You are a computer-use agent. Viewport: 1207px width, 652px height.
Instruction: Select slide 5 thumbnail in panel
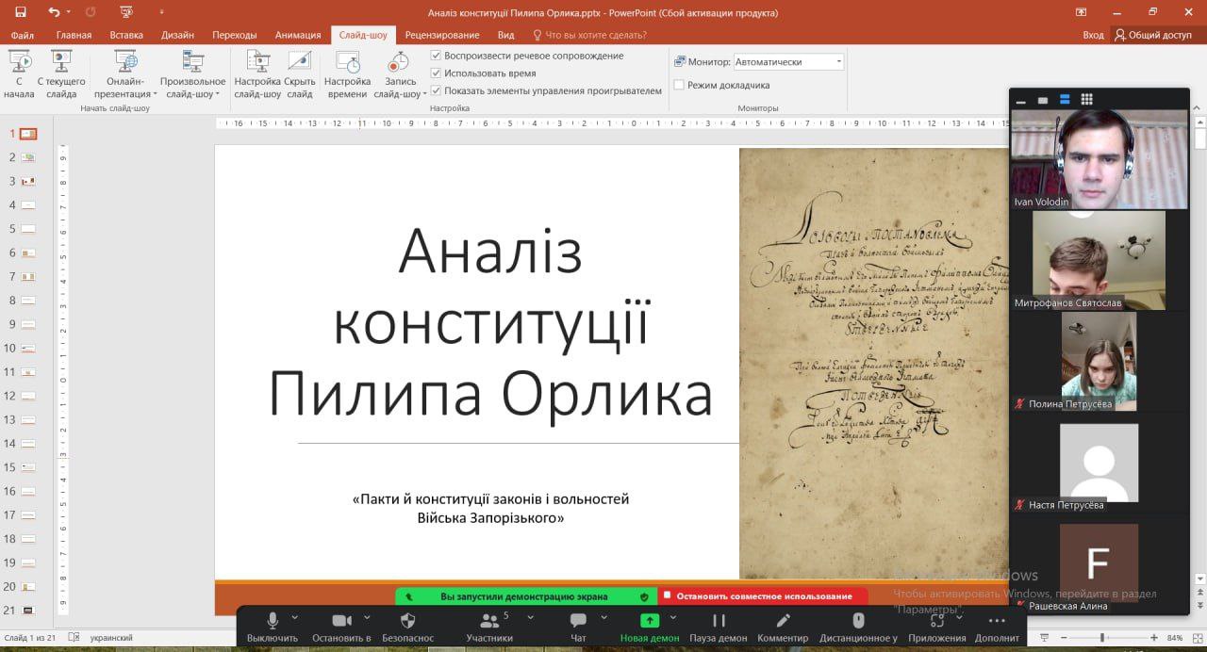(27, 229)
